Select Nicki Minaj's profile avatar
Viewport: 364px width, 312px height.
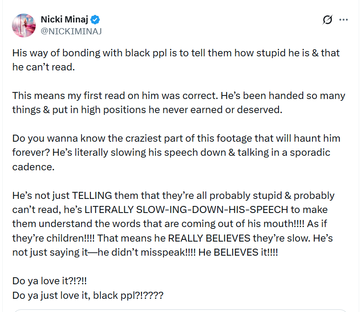[x=23, y=26]
